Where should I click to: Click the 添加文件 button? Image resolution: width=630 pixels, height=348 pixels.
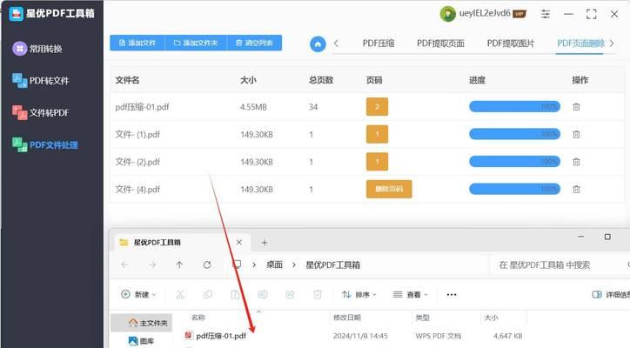click(137, 43)
